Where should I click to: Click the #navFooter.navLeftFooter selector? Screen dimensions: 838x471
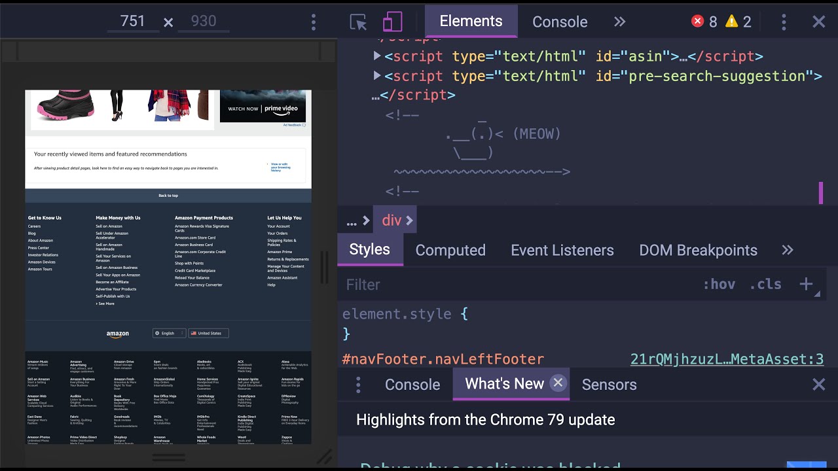(443, 359)
